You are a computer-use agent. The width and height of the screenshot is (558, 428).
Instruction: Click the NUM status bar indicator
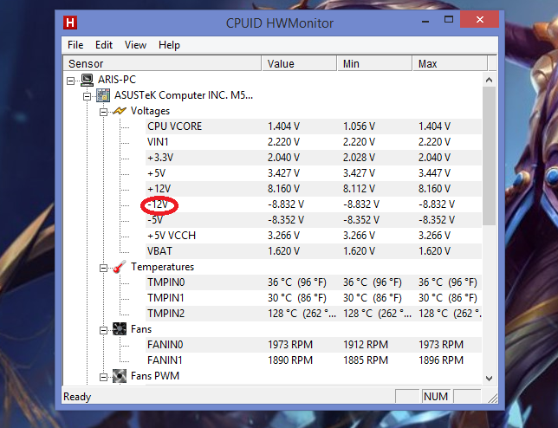coord(436,396)
